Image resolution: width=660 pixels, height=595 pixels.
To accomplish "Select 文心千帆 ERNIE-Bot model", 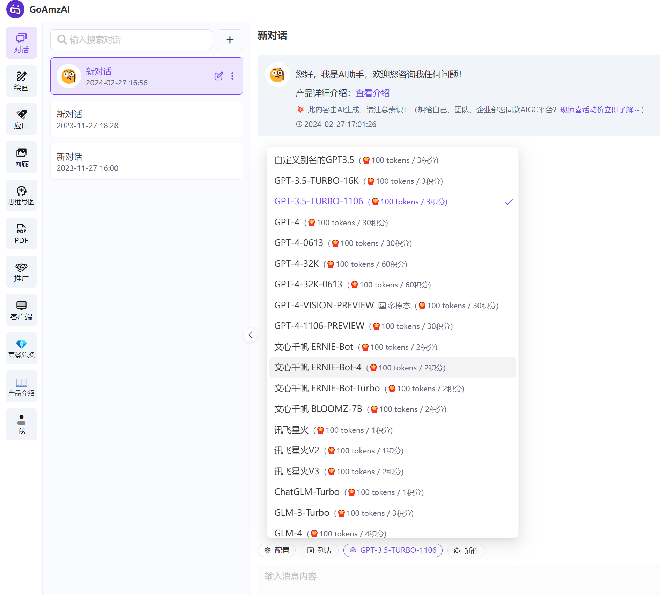I will [x=393, y=347].
